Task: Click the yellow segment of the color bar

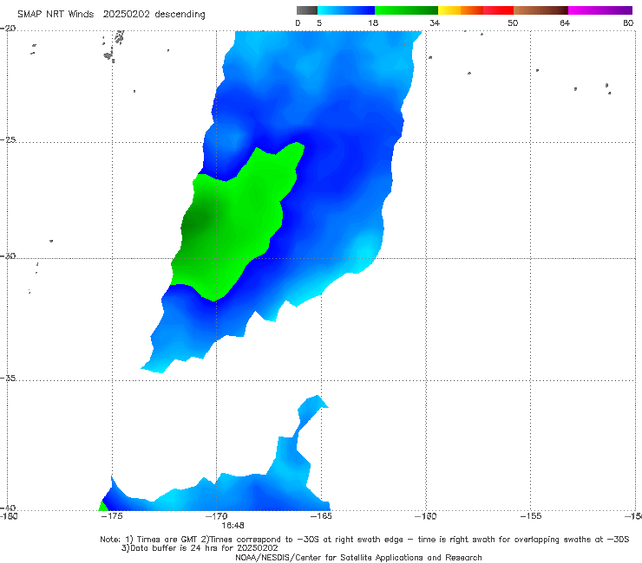Action: point(449,10)
